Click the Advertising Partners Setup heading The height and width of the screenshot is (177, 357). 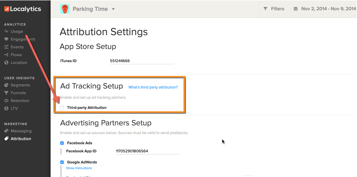[x=106, y=123]
